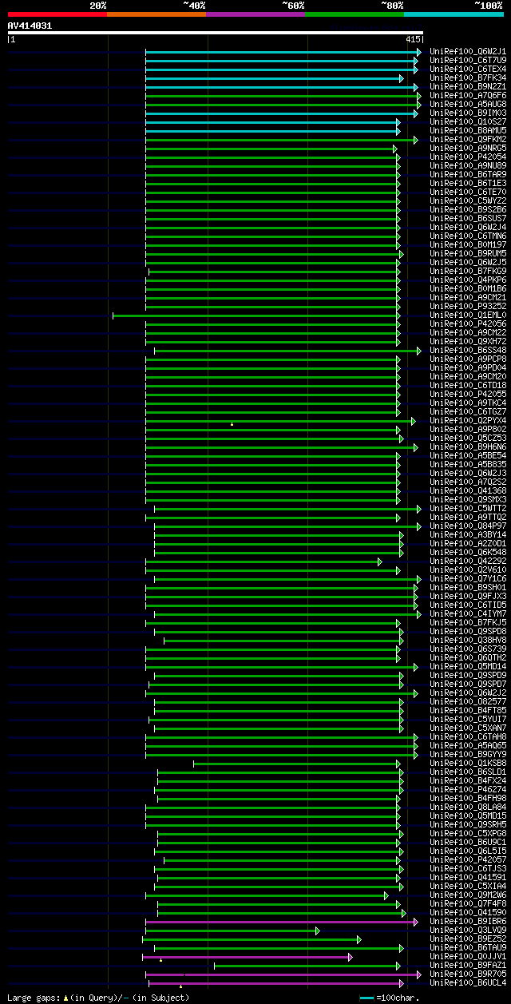Select the UniRef100_Q0JJV1 label

coord(468,956)
